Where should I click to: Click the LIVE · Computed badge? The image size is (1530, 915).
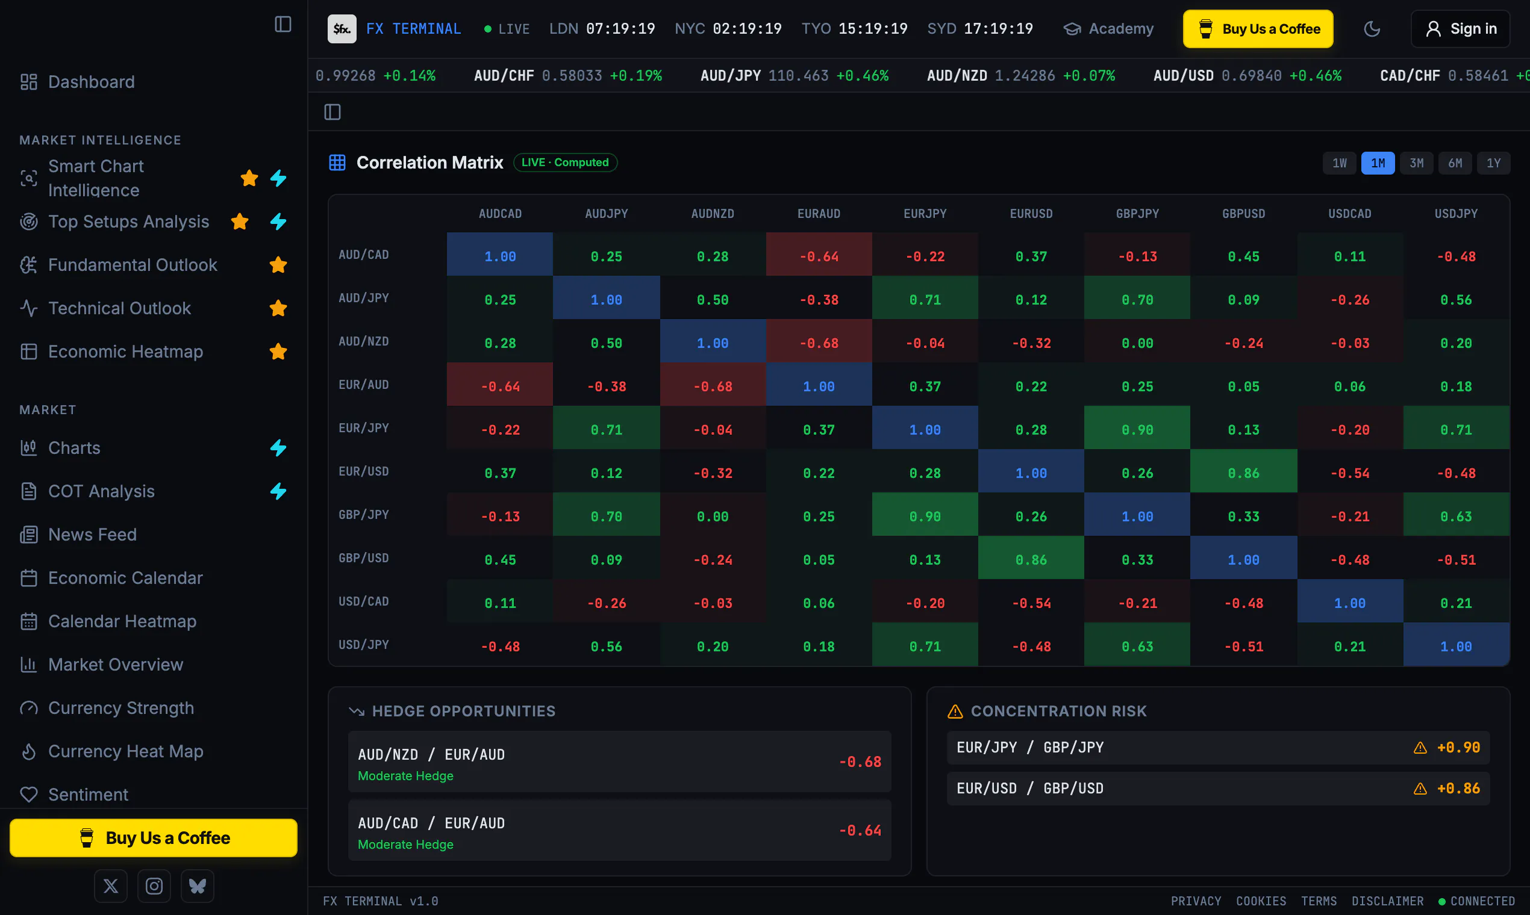pyautogui.click(x=564, y=162)
